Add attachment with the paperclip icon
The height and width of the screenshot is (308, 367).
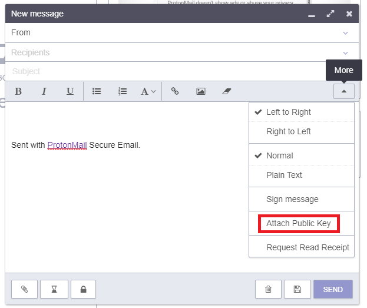(x=24, y=289)
